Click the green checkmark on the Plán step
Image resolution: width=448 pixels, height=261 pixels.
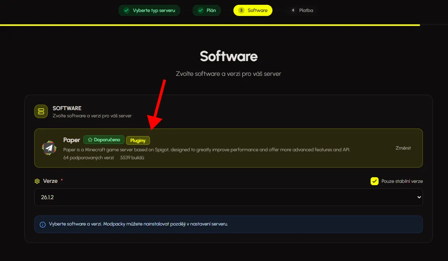pyautogui.click(x=201, y=10)
